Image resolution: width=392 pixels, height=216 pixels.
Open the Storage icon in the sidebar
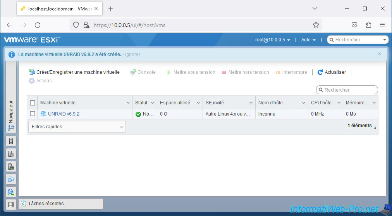11,204
